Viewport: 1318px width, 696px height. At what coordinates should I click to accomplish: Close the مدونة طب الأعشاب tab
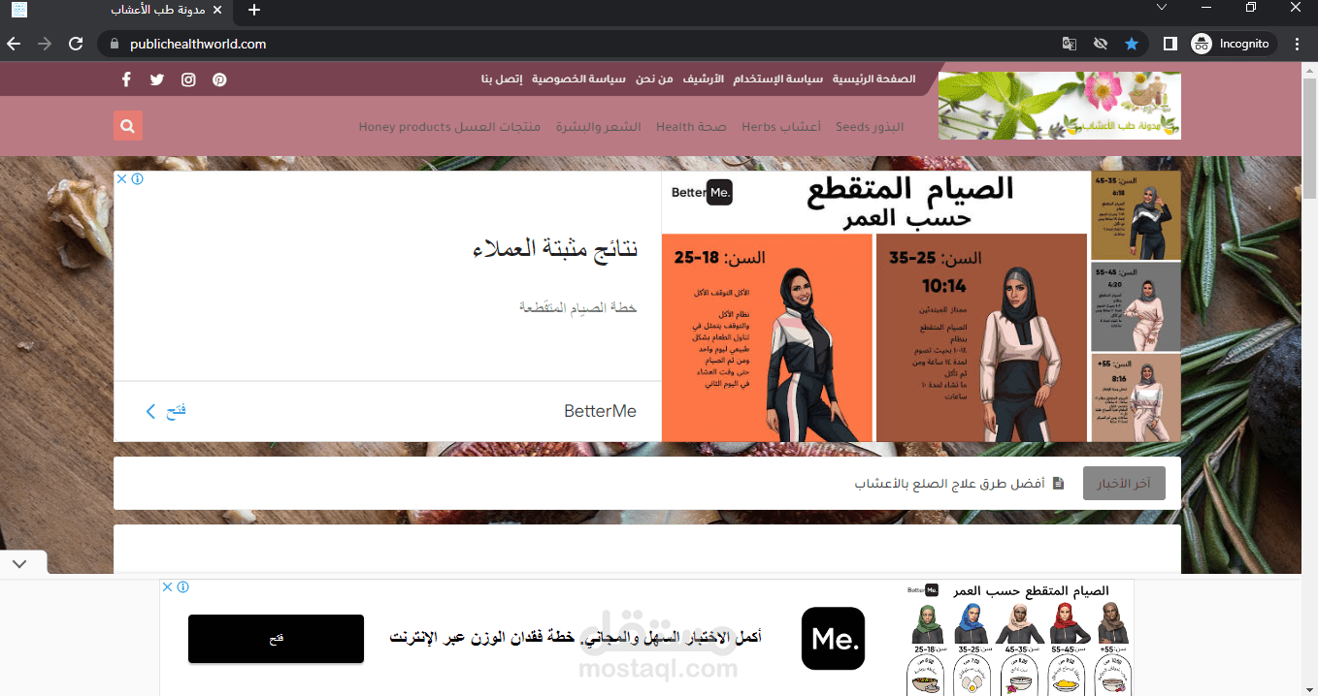216,10
